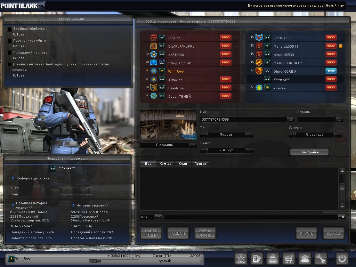The image size is (356, 267).
Task: Click the Настройки button
Action: tap(309, 152)
